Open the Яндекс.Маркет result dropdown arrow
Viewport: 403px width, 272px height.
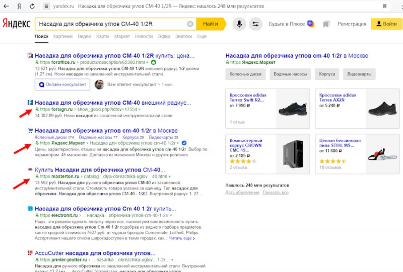[178, 143]
